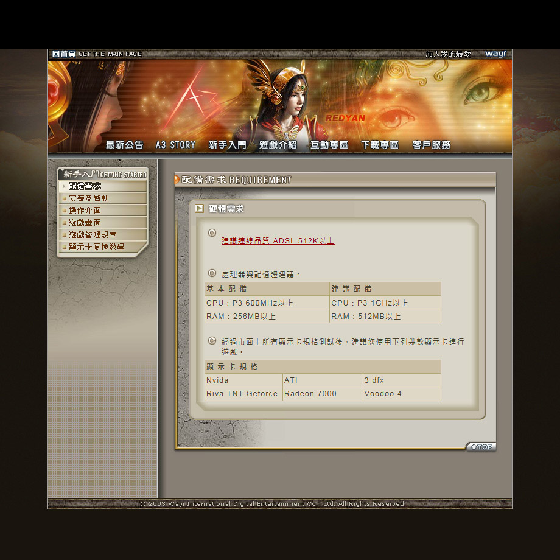The width and height of the screenshot is (560, 560).
Task: Select 遊戲管理規章 in the sidebar
Action: click(103, 234)
